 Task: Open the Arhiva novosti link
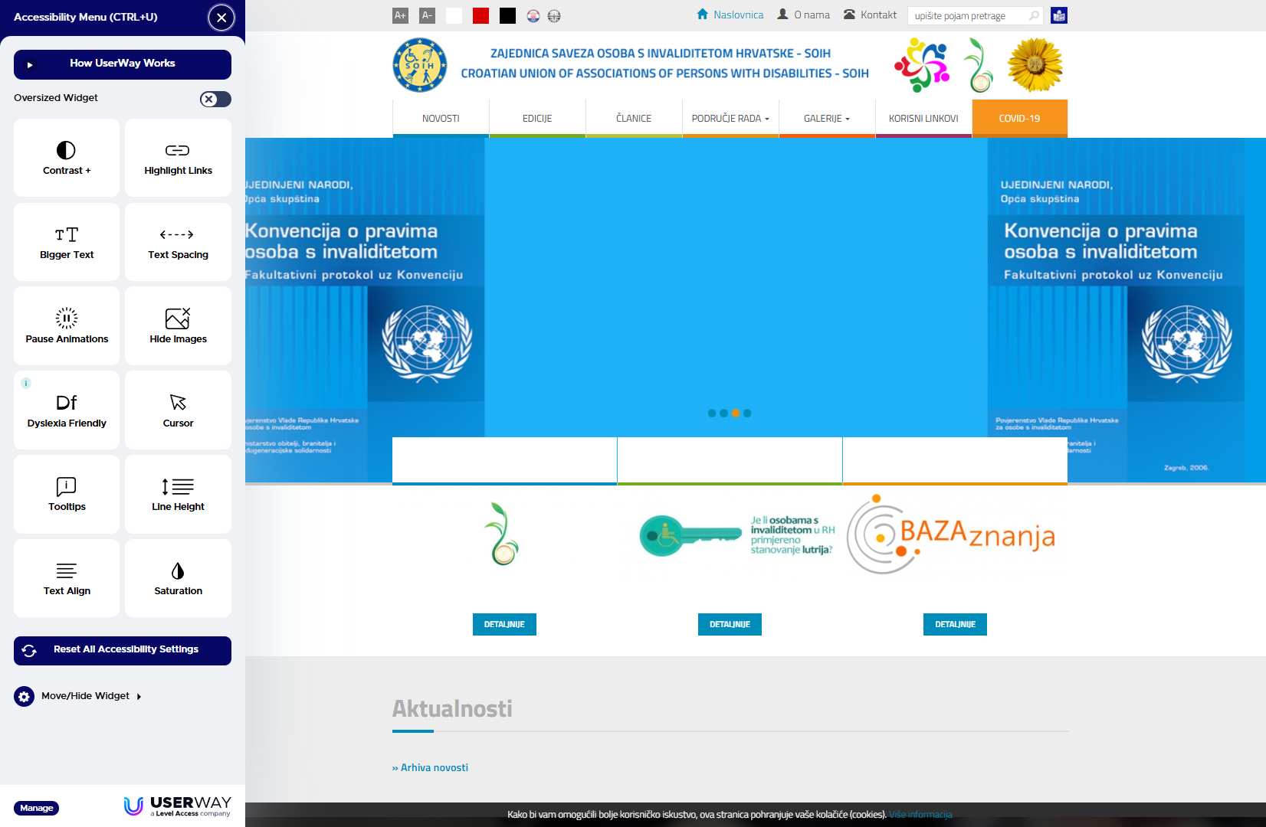click(430, 767)
